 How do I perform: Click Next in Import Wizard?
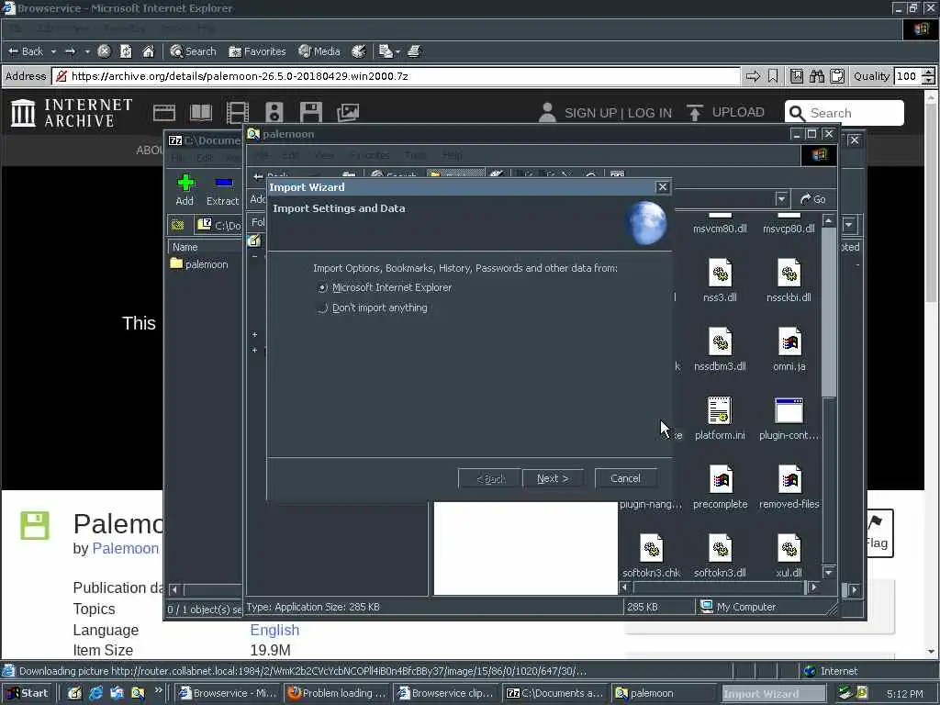click(x=553, y=478)
